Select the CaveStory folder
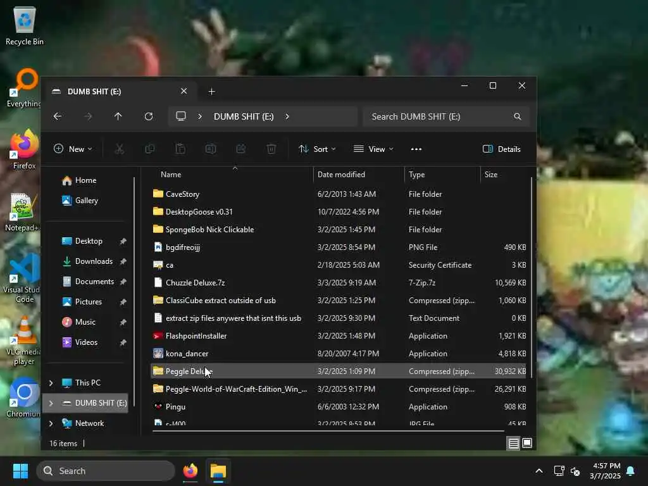 pyautogui.click(x=338, y=194)
